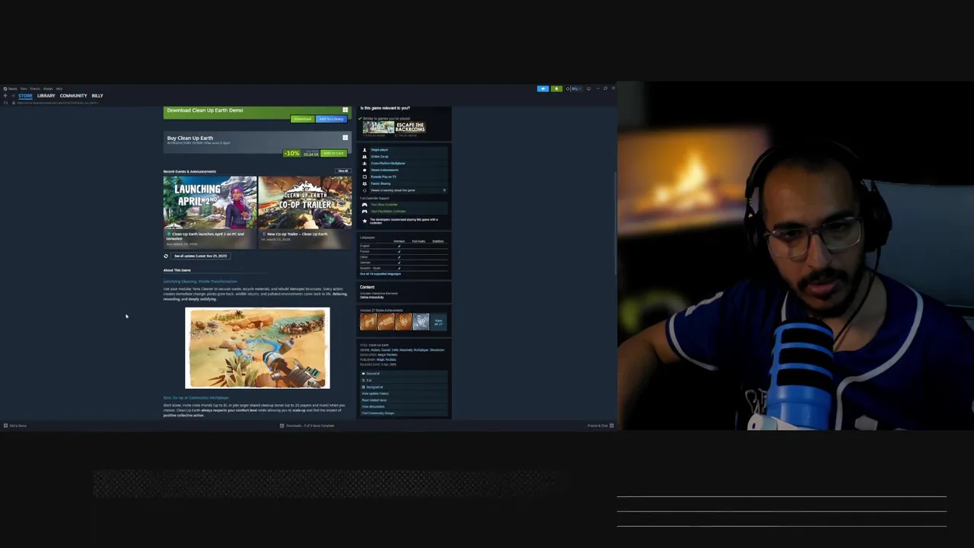This screenshot has width=974, height=548.
Task: Click the green notifications bell button
Action: (x=556, y=89)
